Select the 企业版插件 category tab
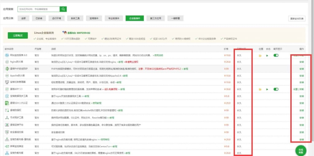314x156 pixels. point(135,18)
